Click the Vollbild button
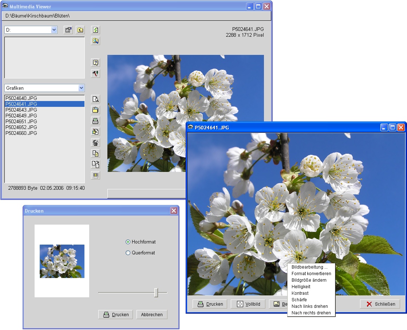This screenshot has height=330, width=407. pos(248,304)
